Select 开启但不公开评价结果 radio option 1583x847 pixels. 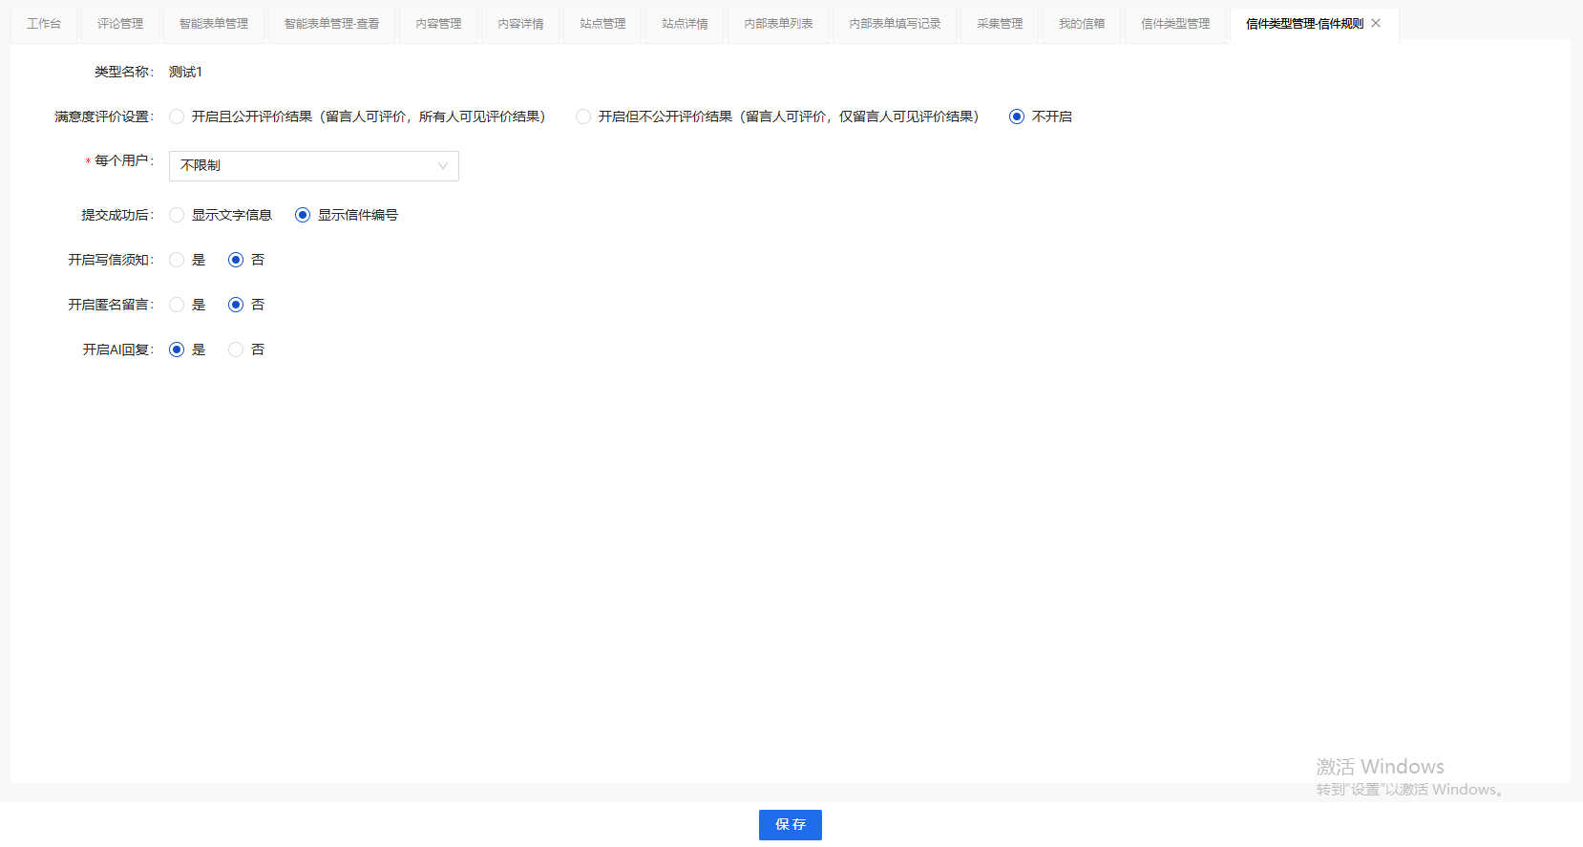583,116
